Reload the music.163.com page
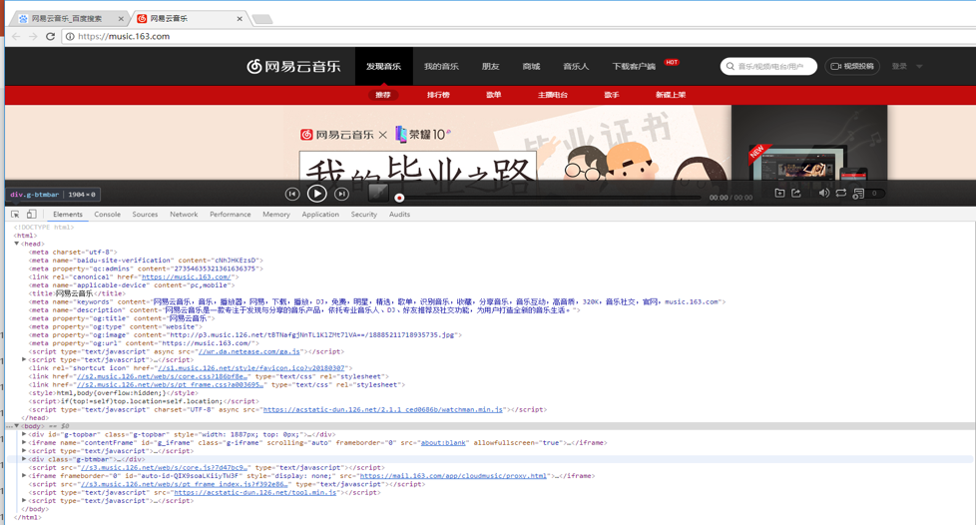Image resolution: width=976 pixels, height=525 pixels. coord(51,36)
